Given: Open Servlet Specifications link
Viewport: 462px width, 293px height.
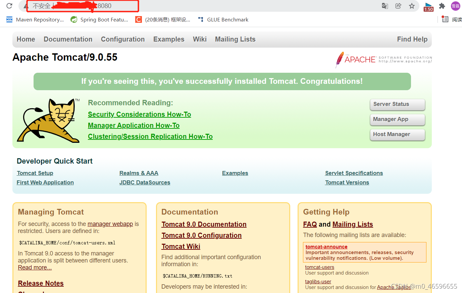Looking at the screenshot, I should coord(354,173).
